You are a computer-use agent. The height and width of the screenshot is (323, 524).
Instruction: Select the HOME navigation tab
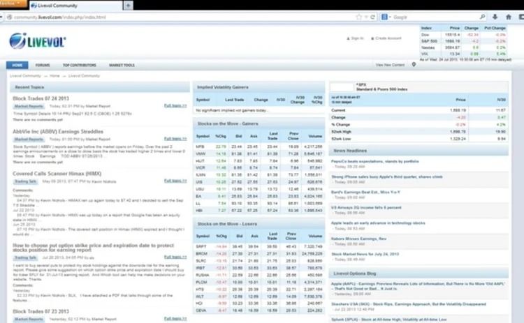click(17, 65)
